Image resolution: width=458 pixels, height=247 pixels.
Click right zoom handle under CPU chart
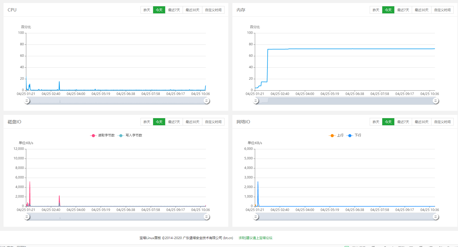click(x=207, y=101)
